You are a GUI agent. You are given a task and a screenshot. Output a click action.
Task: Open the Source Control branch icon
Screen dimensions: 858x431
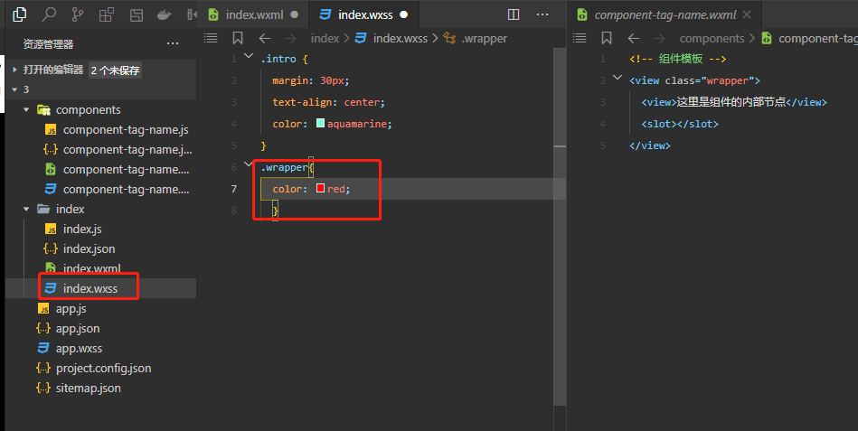tap(78, 14)
